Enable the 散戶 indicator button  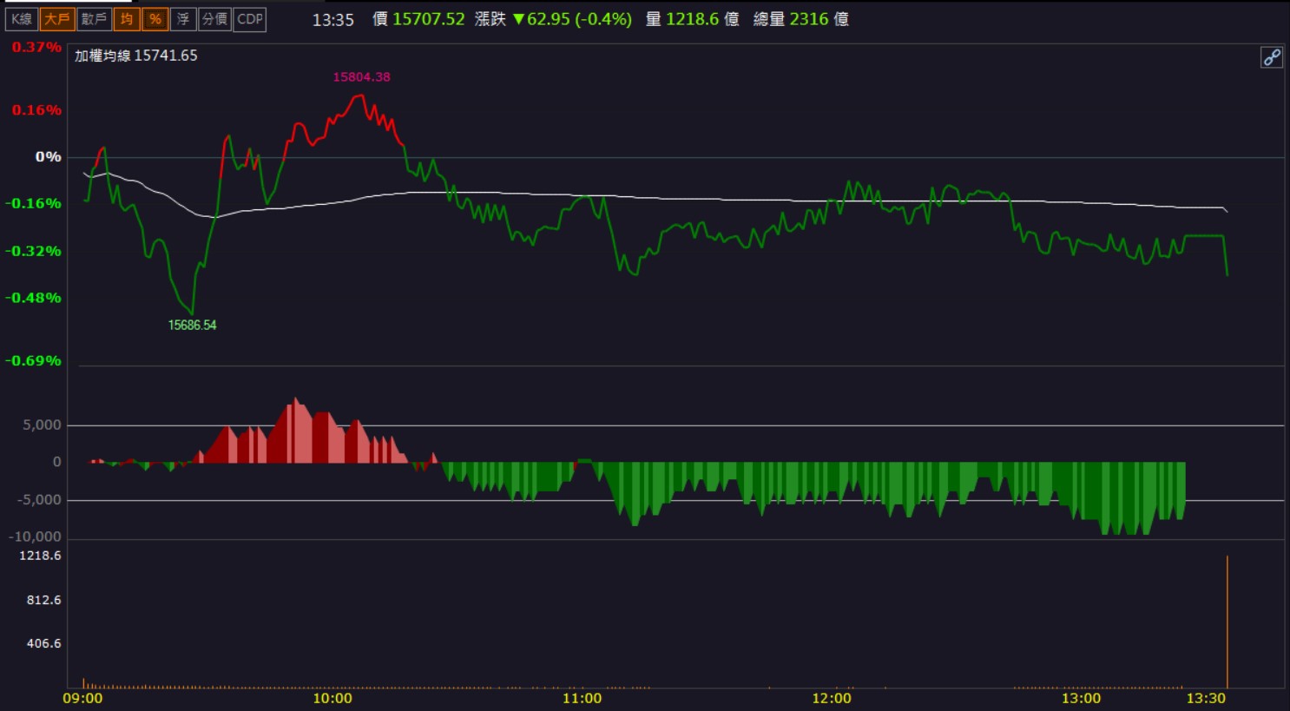pos(94,19)
